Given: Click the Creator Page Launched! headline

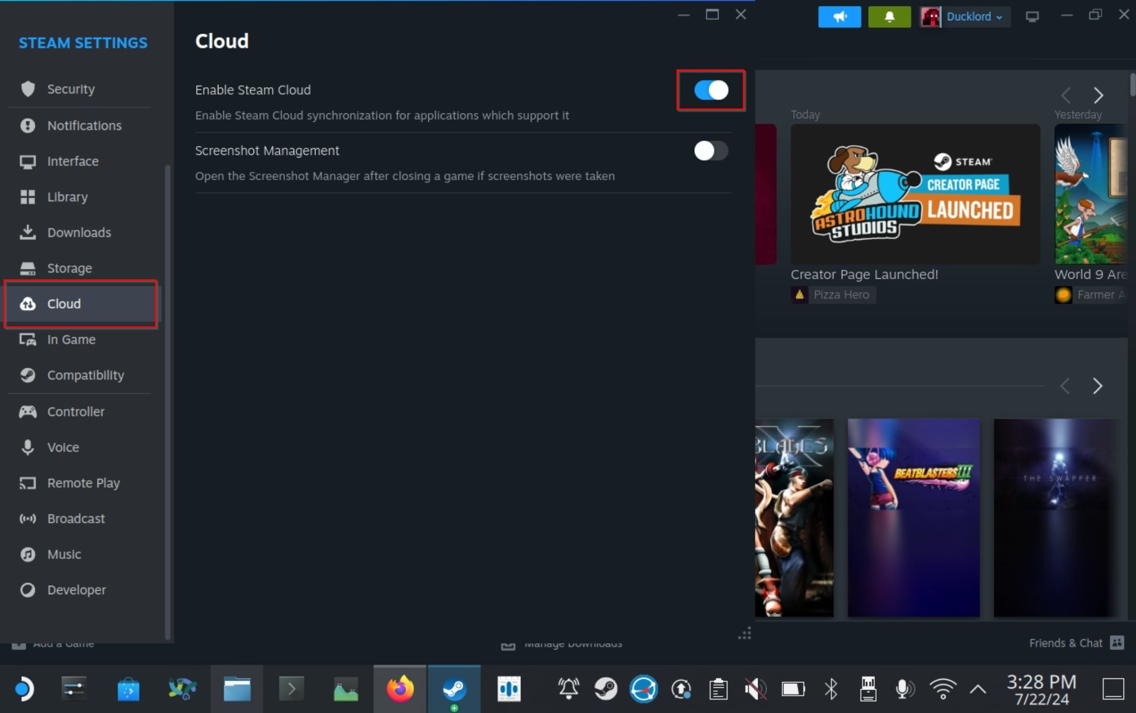Looking at the screenshot, I should coord(864,274).
